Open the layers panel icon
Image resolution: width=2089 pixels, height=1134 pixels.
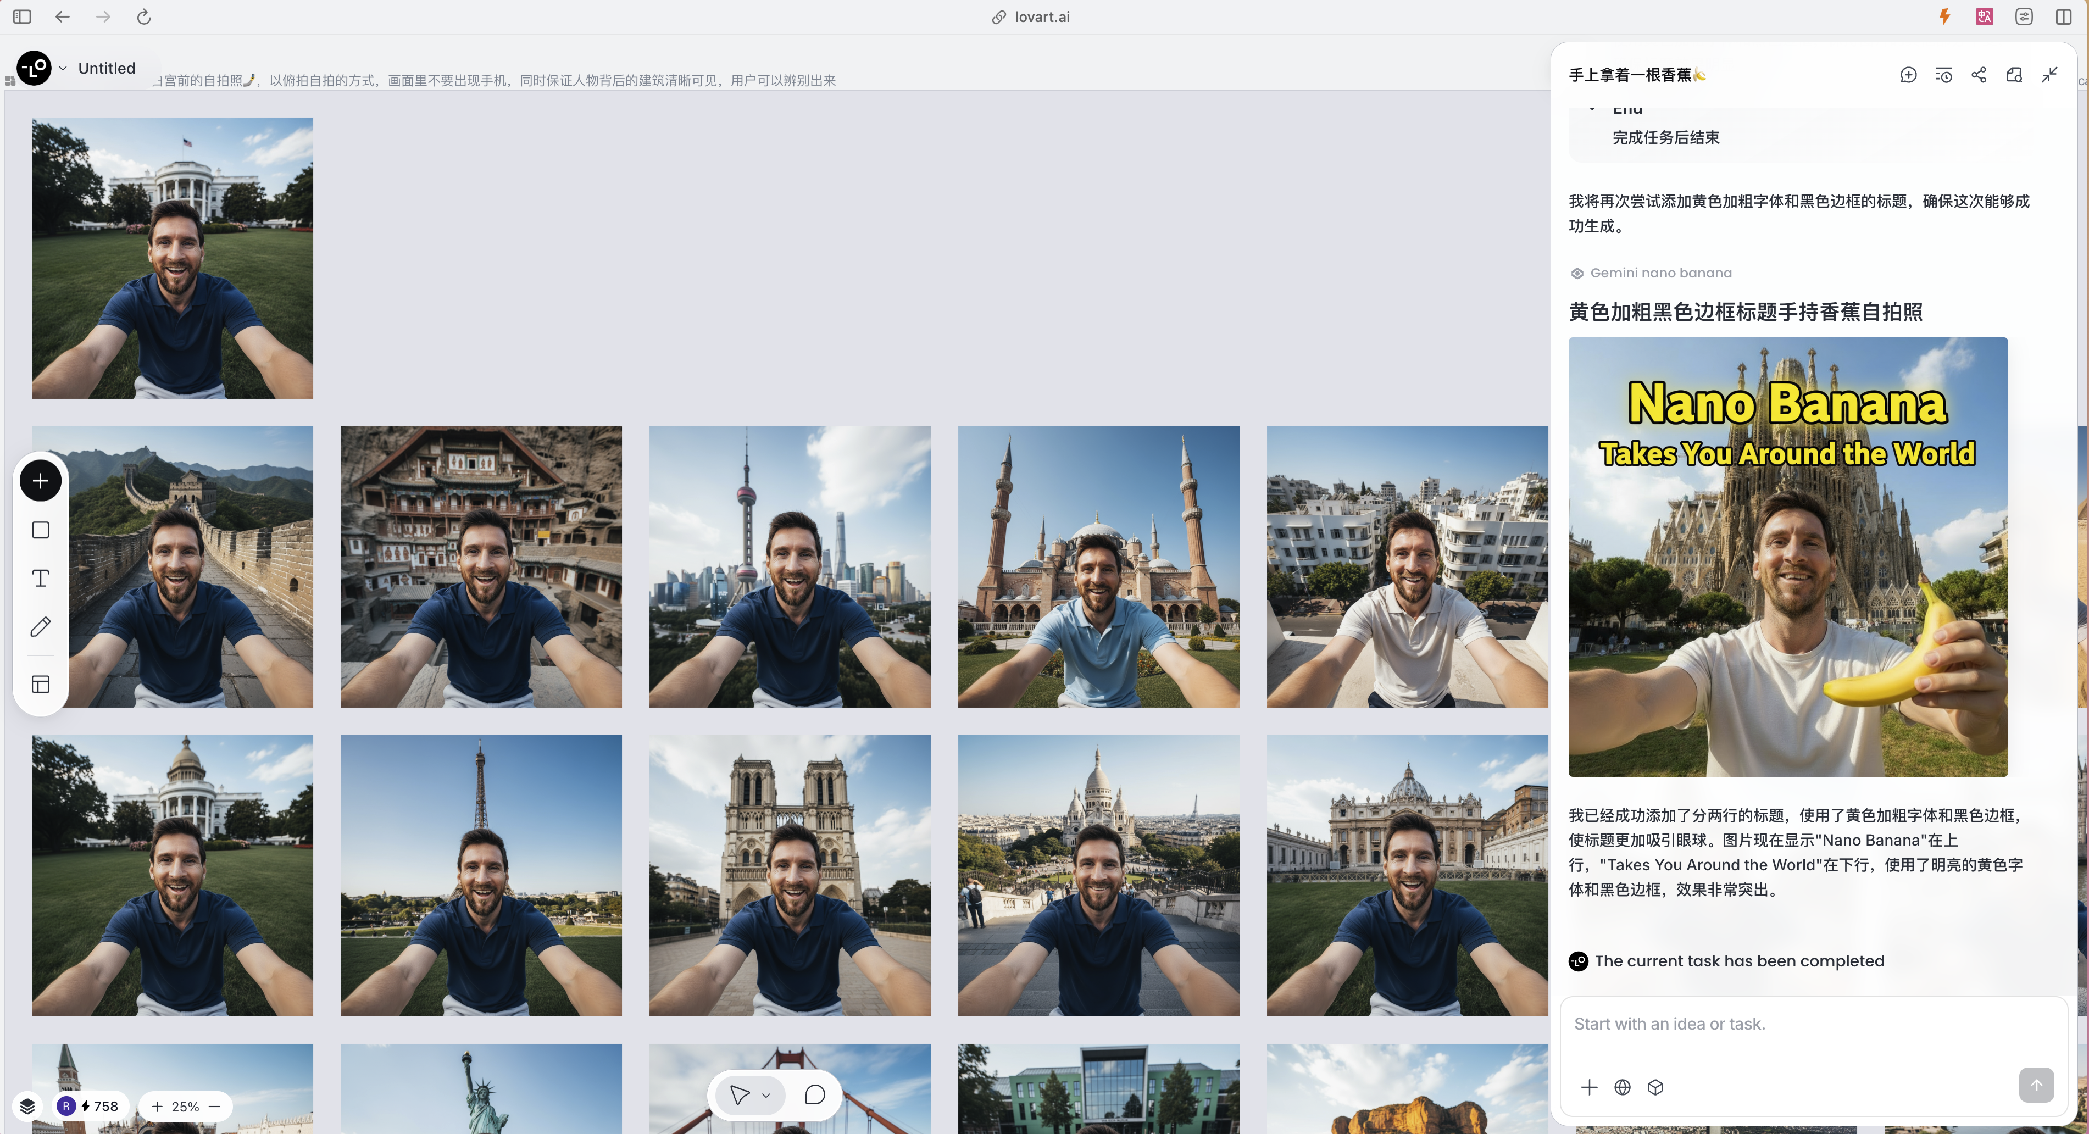tap(27, 1107)
